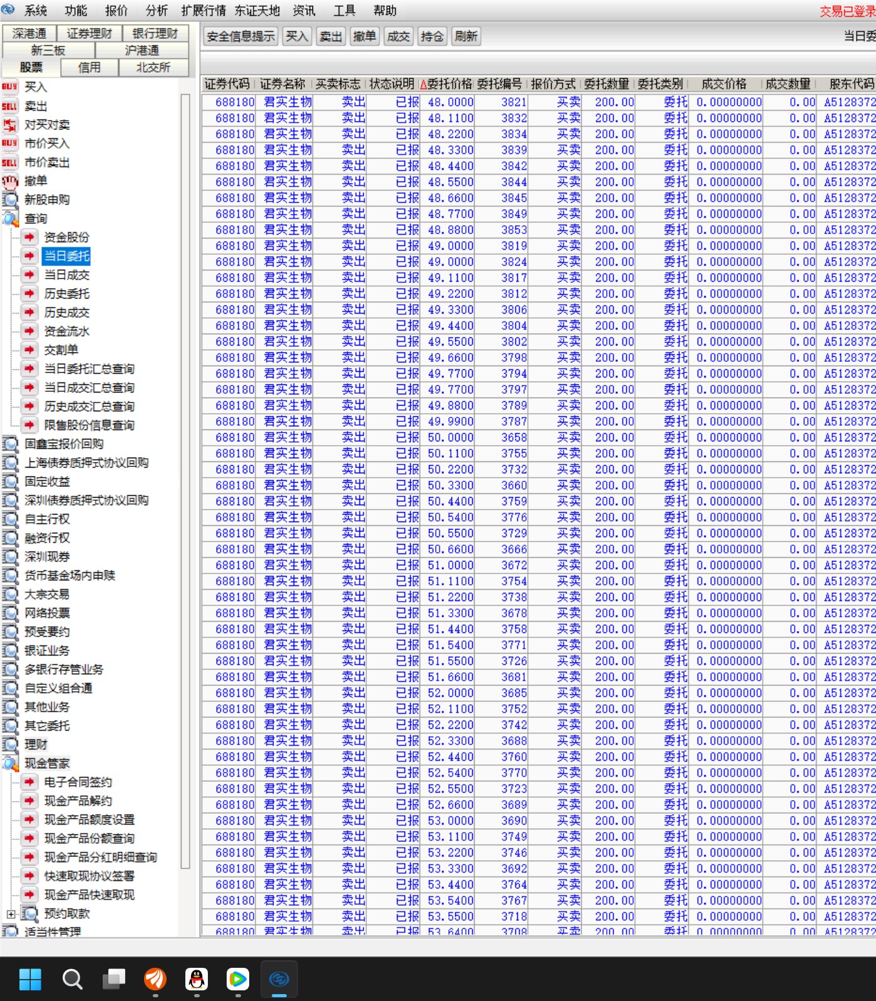Click the red arrow icon for 资金股份
This screenshot has width=876, height=1001.
(29, 237)
